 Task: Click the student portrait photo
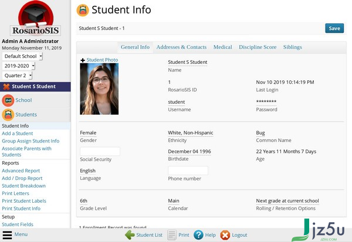(99, 89)
